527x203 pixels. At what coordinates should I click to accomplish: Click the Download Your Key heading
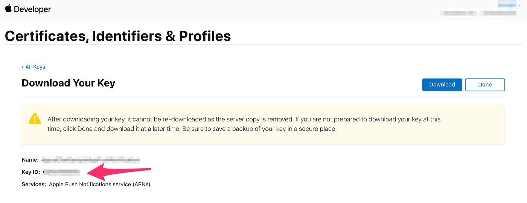pos(69,83)
